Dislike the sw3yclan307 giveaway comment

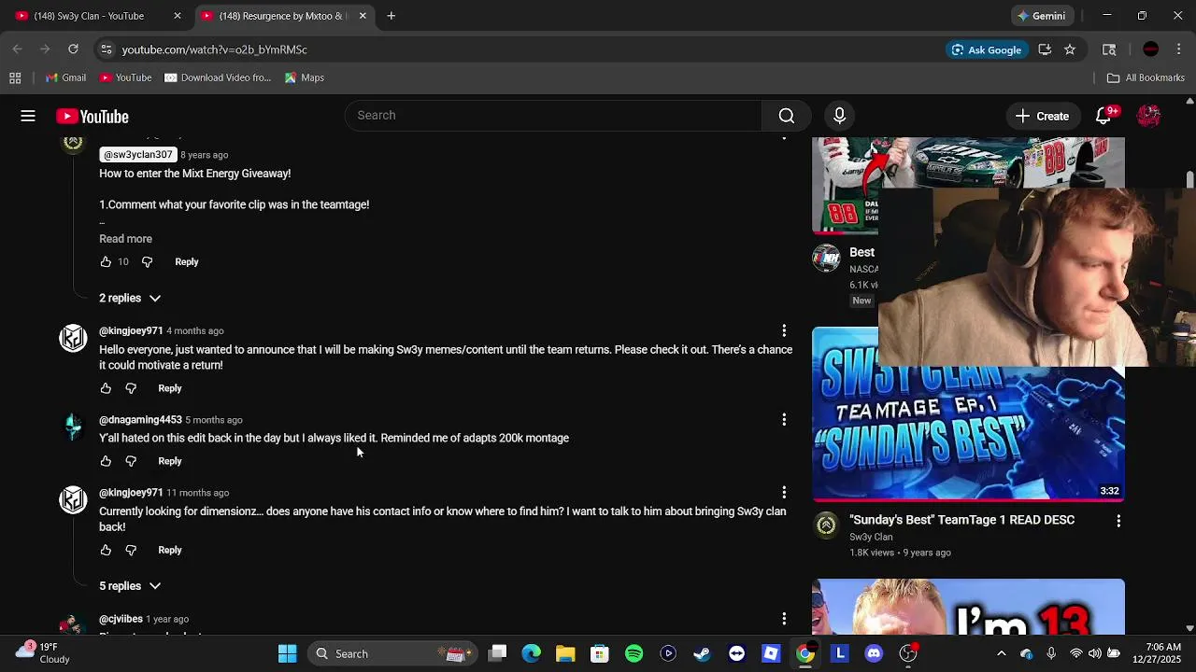147,262
